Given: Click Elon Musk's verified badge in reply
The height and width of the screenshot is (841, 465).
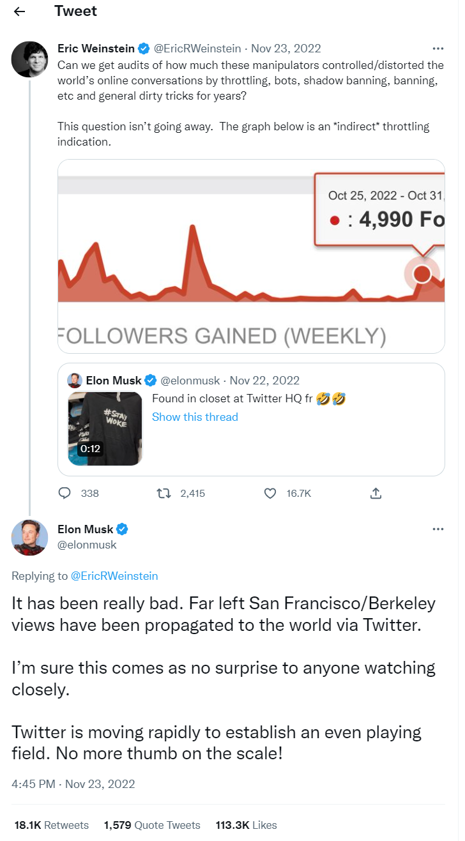Looking at the screenshot, I should (x=123, y=529).
